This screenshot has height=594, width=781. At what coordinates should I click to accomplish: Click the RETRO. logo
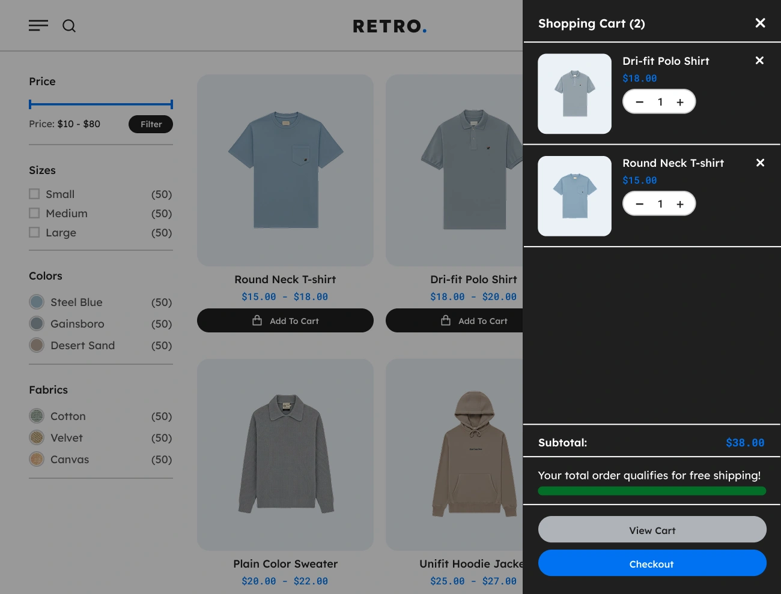(390, 26)
